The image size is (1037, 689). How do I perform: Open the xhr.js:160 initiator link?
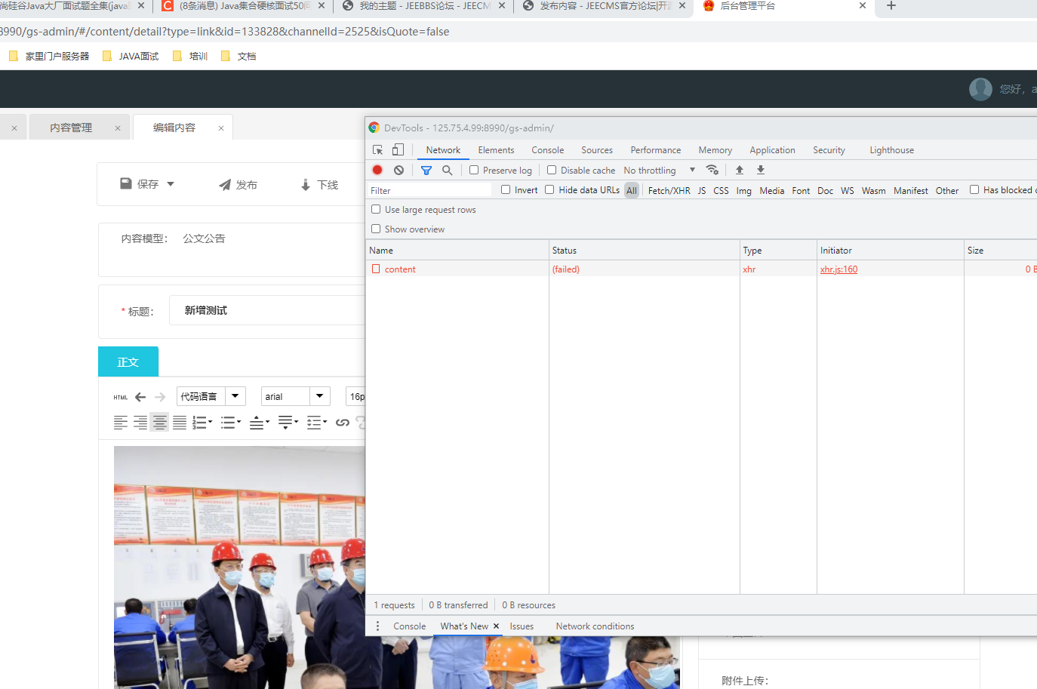point(839,269)
